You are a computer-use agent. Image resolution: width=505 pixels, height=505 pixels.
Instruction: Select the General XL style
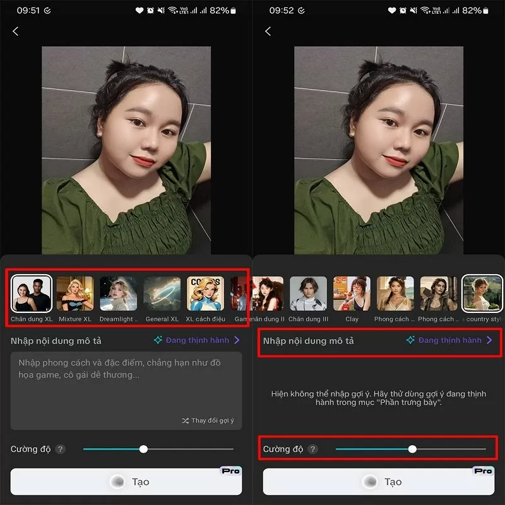[162, 294]
